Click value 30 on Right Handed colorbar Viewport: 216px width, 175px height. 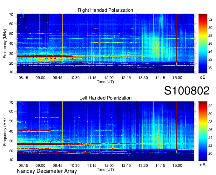point(210,28)
